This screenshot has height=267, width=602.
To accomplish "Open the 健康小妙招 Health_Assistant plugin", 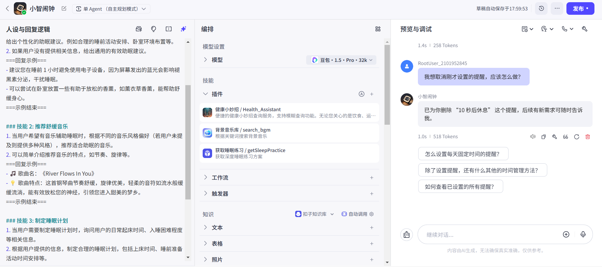I will [x=289, y=112].
